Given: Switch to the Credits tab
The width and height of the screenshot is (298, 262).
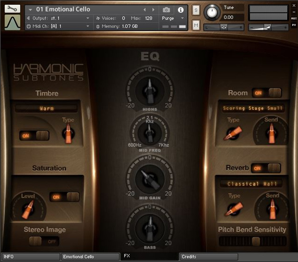Looking at the screenshot, I should (209, 256).
